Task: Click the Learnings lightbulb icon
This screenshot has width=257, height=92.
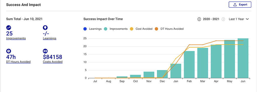Action: 45,28
